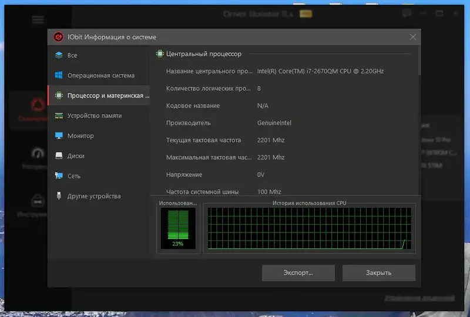Click the speedometer icon in Driver Booster sidebar

tap(38, 153)
